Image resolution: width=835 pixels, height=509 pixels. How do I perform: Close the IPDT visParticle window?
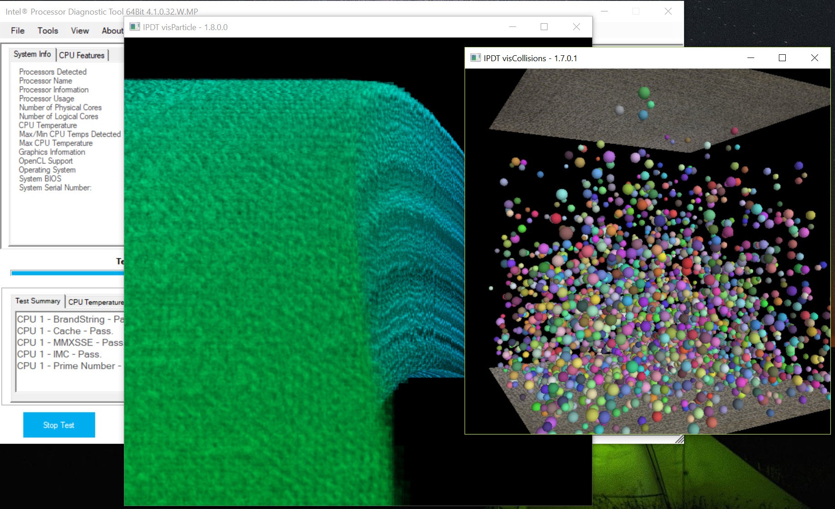576,27
